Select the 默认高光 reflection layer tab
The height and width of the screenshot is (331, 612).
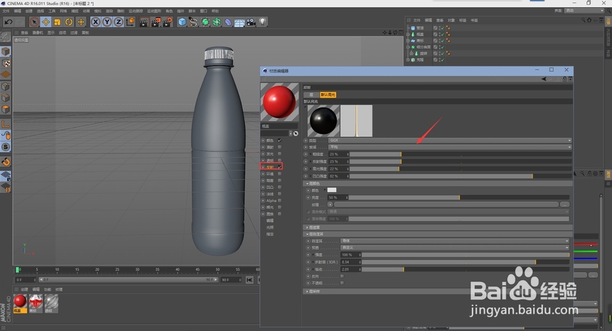[328, 94]
